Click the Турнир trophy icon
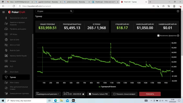 (x=6, y=77)
